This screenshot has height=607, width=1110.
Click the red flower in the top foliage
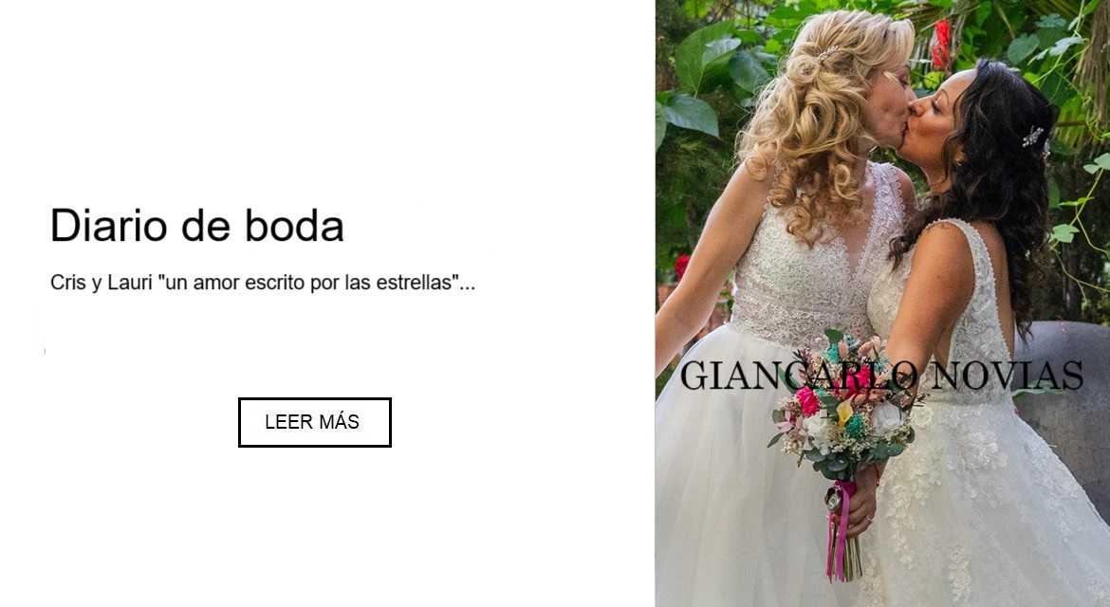[x=941, y=44]
